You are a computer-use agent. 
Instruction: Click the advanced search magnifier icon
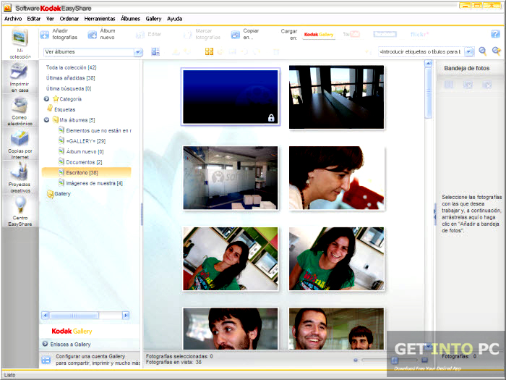point(497,51)
